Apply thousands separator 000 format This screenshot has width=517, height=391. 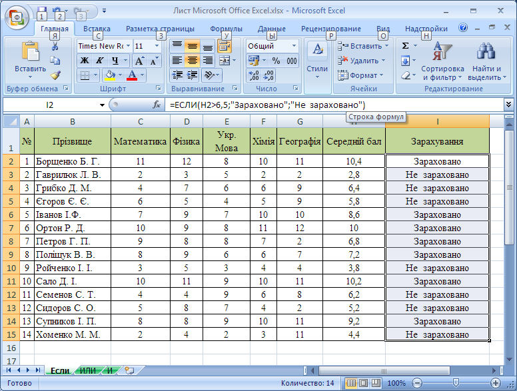tap(291, 61)
